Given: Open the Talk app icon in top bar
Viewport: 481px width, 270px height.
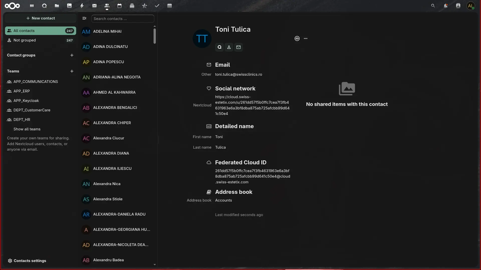Looking at the screenshot, I should [44, 6].
